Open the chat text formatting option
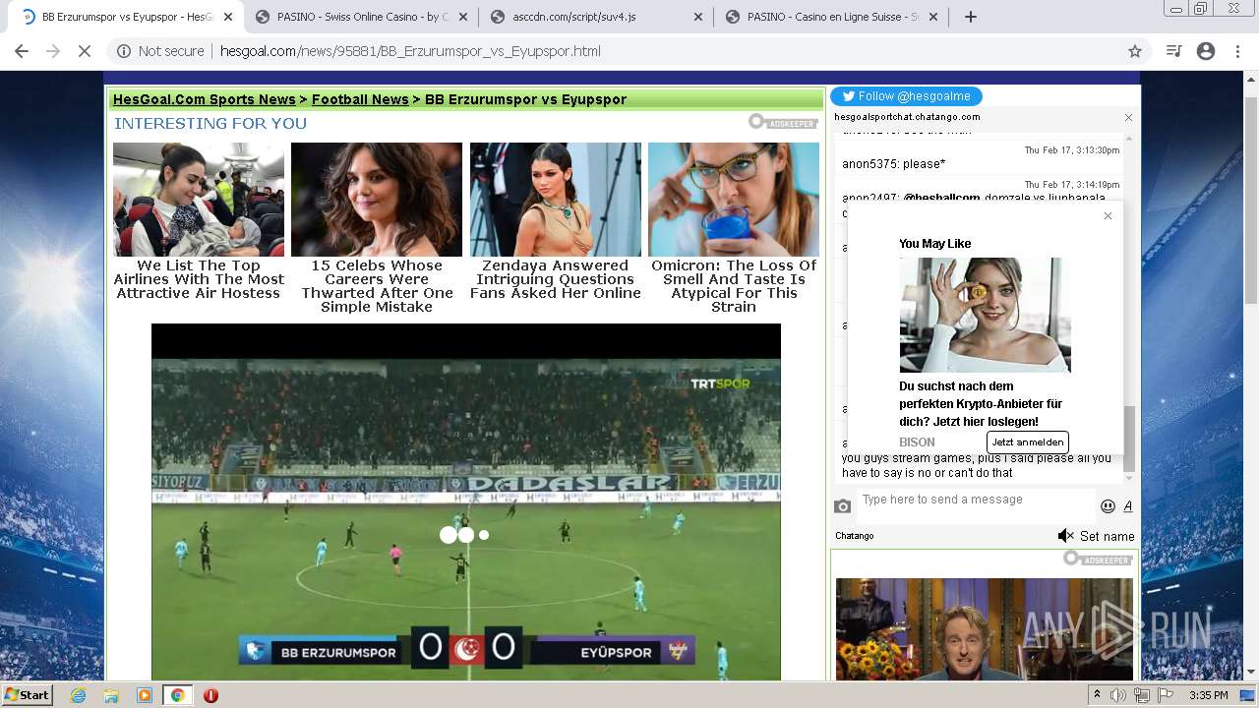 pos(1128,506)
